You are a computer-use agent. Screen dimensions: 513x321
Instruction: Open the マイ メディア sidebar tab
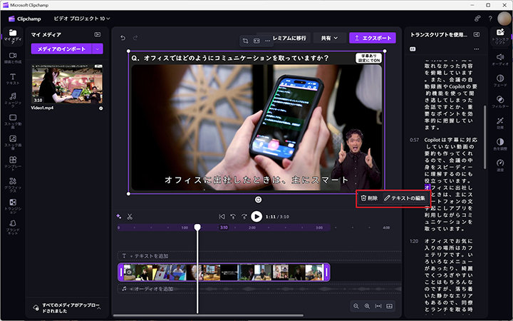click(x=13, y=36)
